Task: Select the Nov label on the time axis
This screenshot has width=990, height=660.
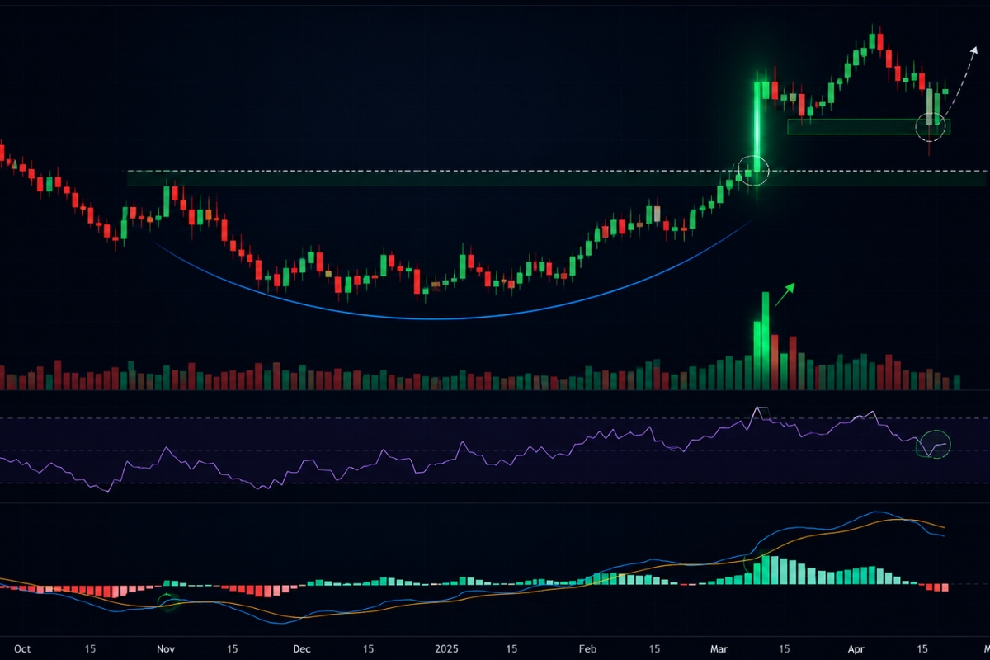Action: tap(166, 648)
